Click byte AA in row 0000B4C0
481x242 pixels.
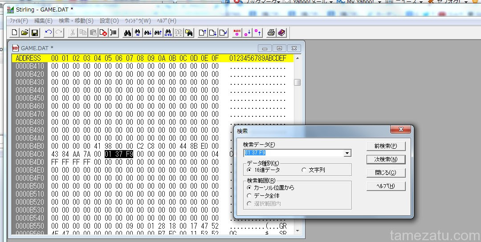click(x=76, y=154)
